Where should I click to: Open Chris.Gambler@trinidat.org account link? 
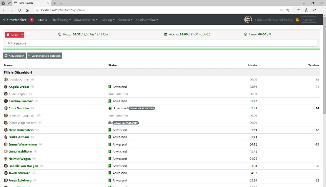click(274, 20)
